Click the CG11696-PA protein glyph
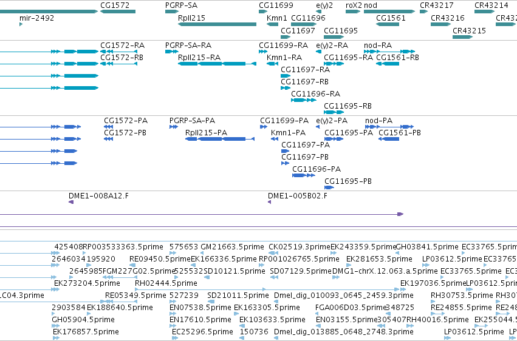Screen dimensions: 517x341 [304, 175]
